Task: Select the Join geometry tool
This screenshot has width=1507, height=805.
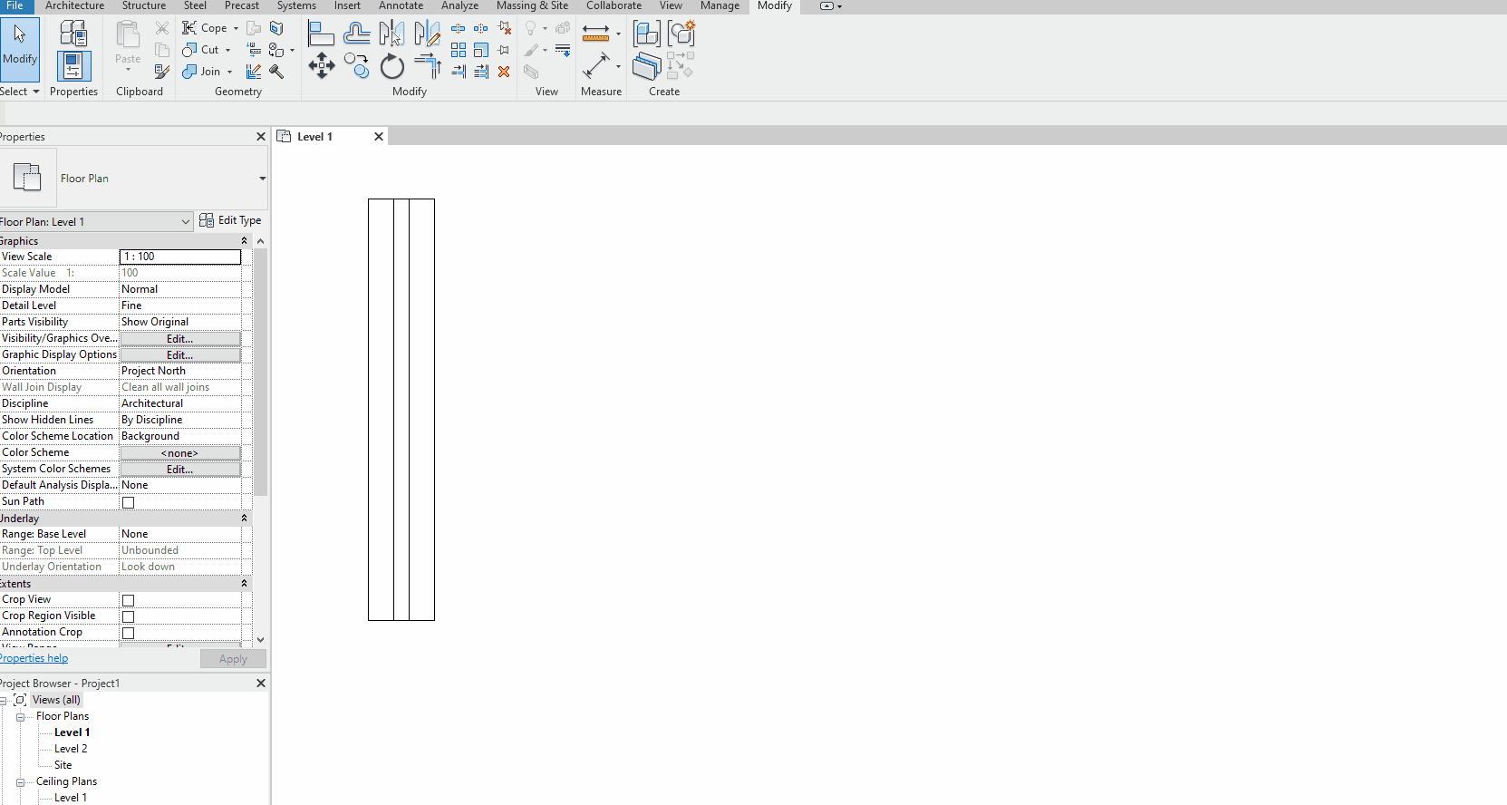Action: pos(202,72)
